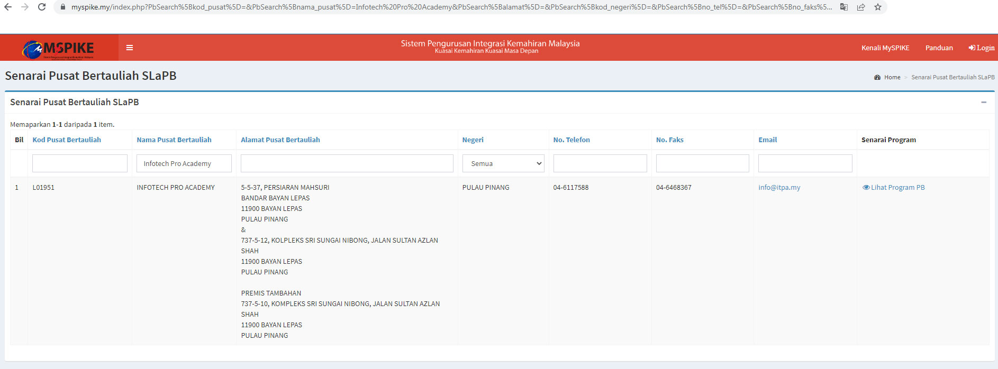Click phone number 04-6117588
Image resolution: width=998 pixels, height=369 pixels.
571,187
